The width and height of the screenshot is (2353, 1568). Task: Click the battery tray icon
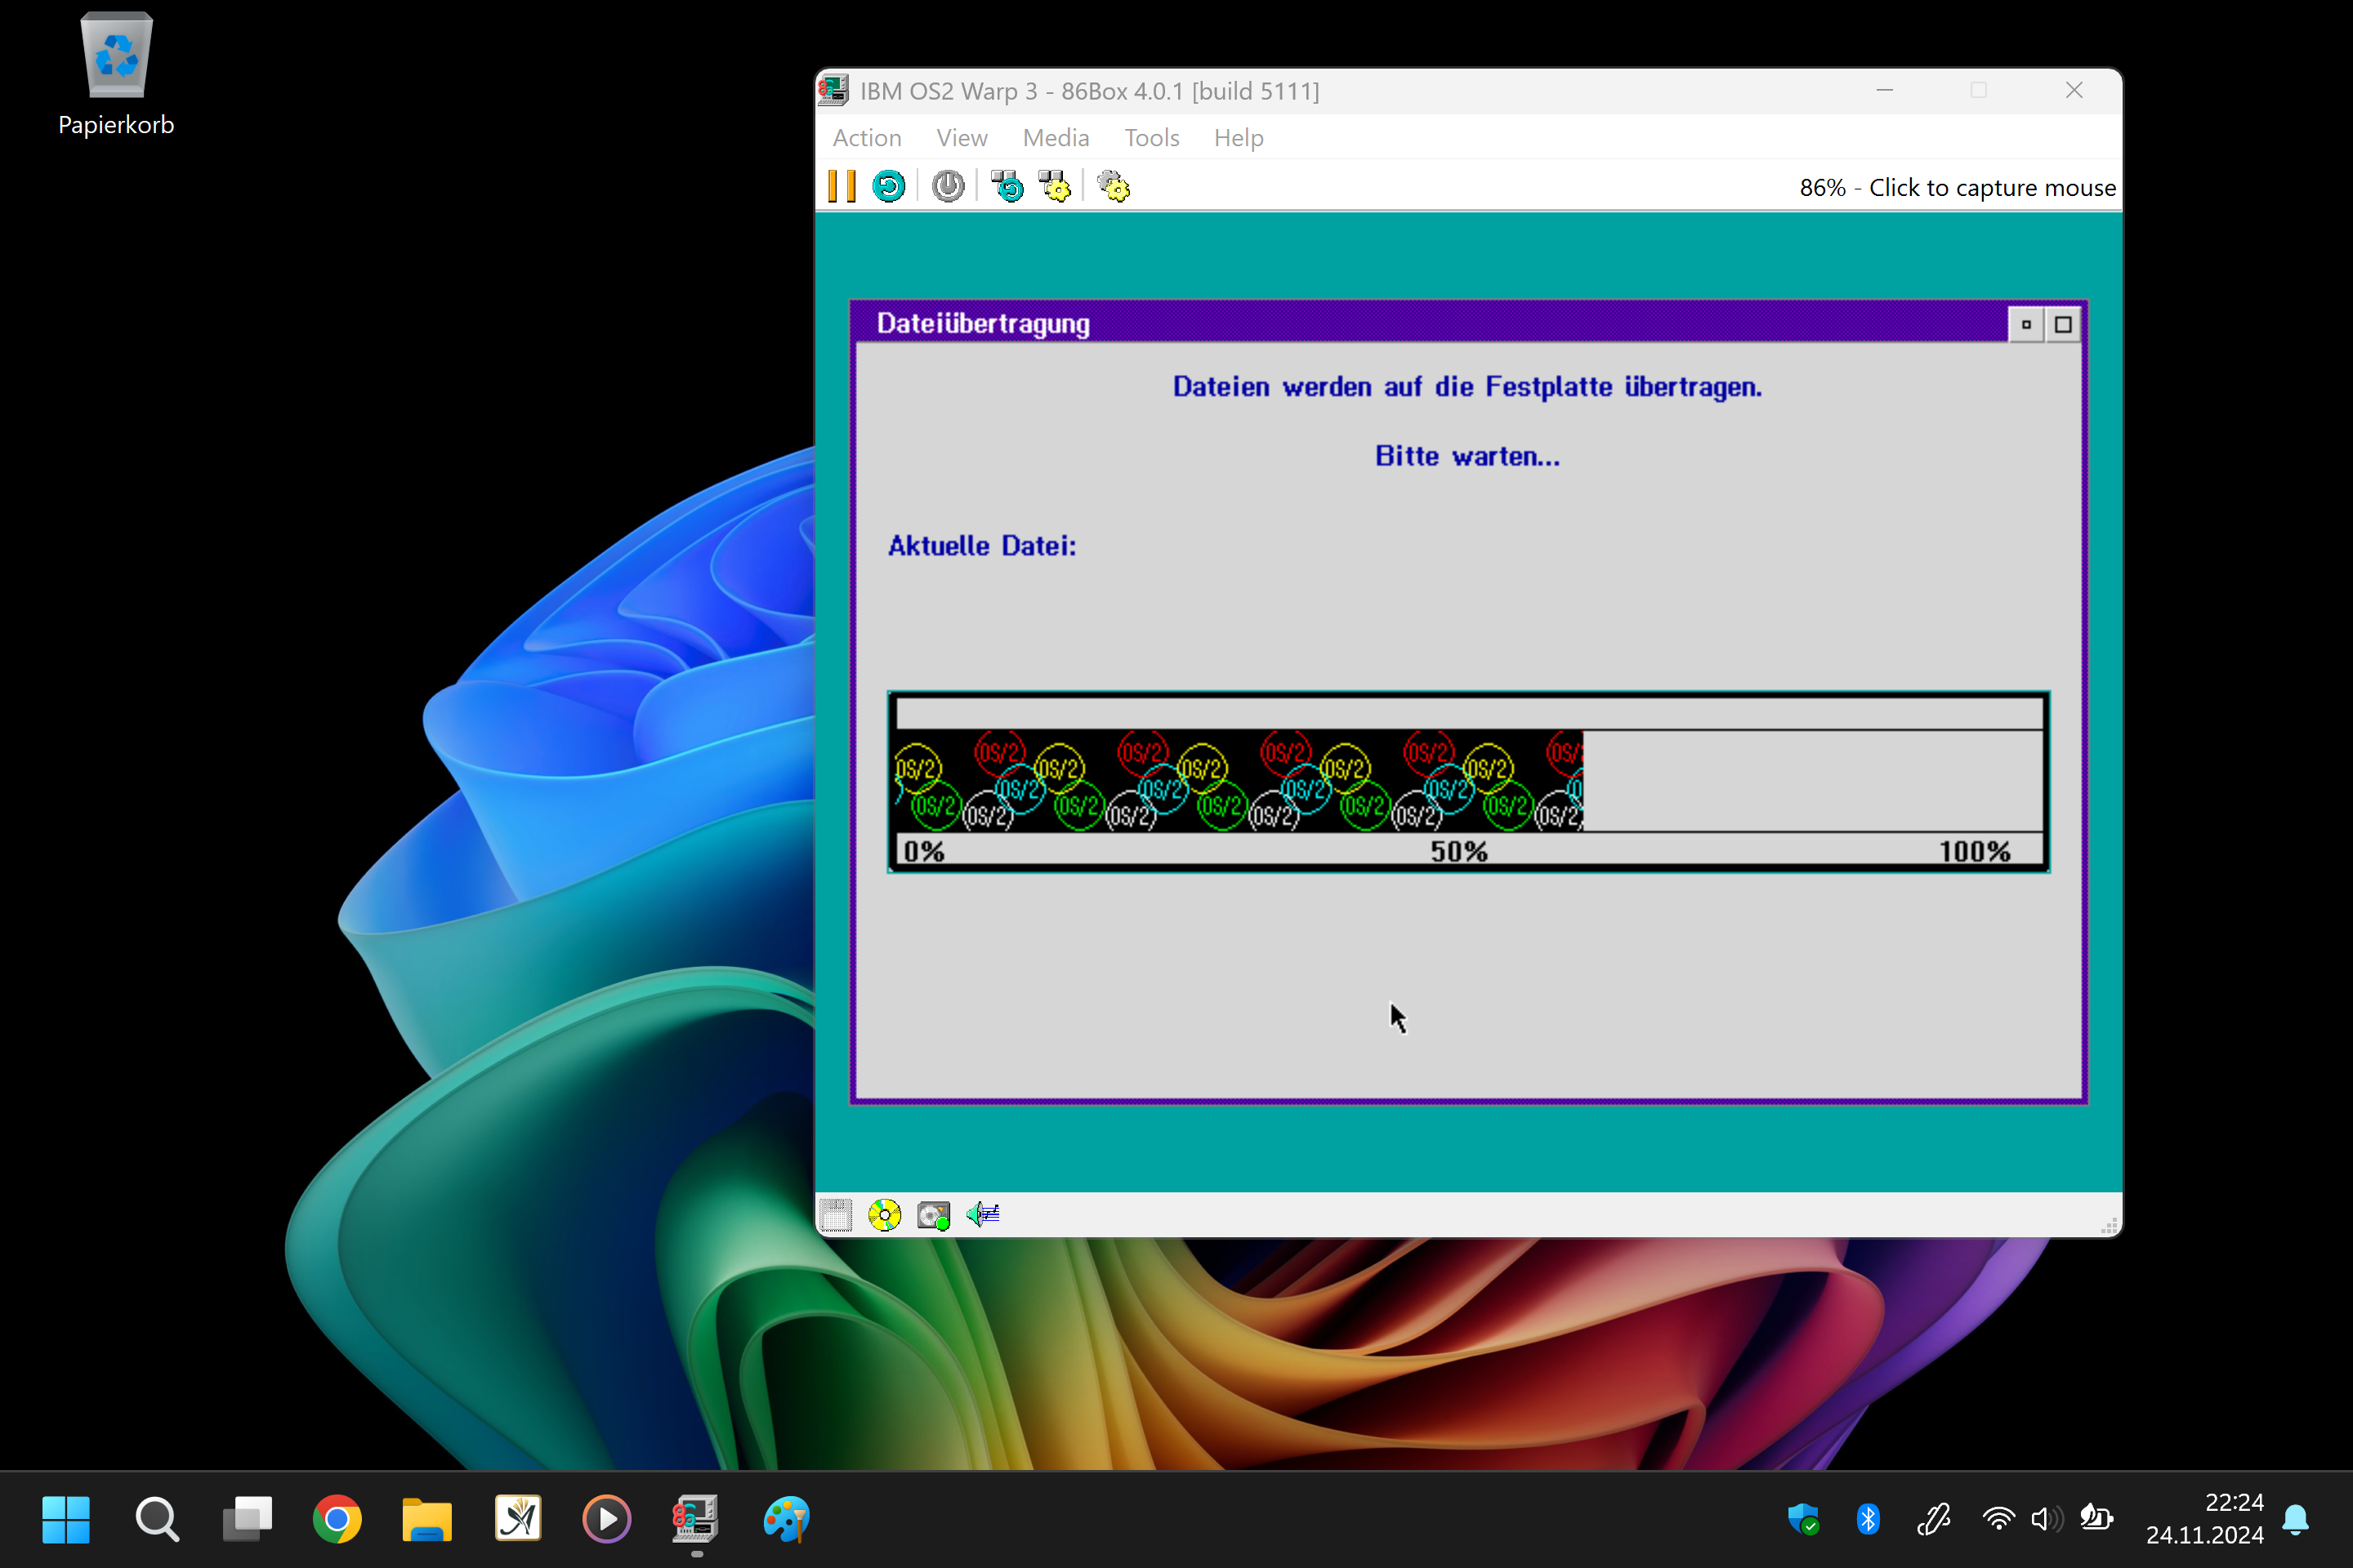[x=2096, y=1519]
